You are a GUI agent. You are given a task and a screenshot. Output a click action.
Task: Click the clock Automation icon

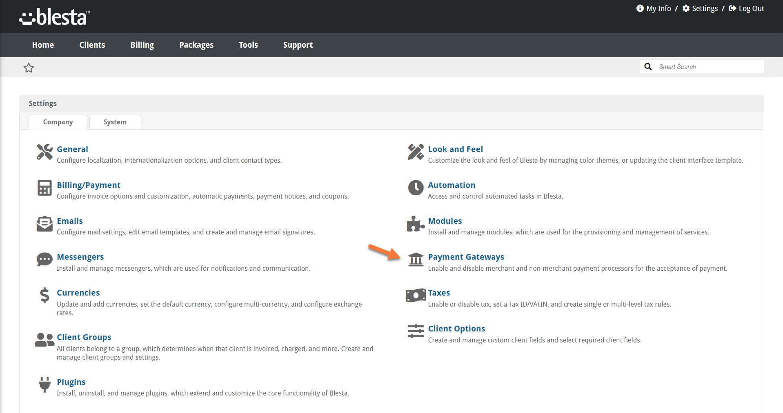[416, 188]
